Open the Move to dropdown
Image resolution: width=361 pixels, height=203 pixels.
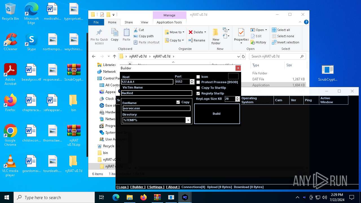pyautogui.click(x=175, y=32)
